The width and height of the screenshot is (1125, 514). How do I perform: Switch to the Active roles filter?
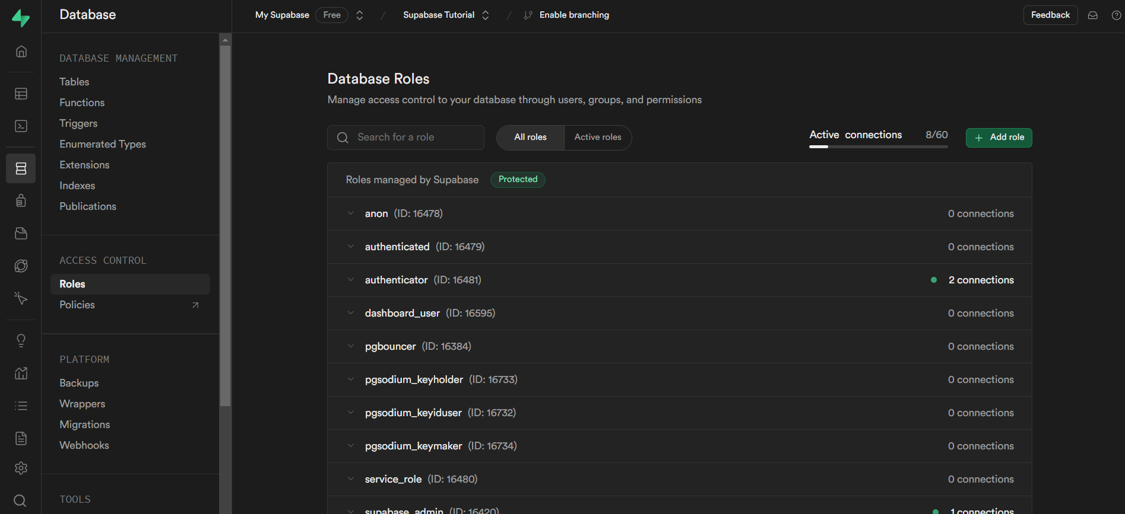tap(598, 138)
